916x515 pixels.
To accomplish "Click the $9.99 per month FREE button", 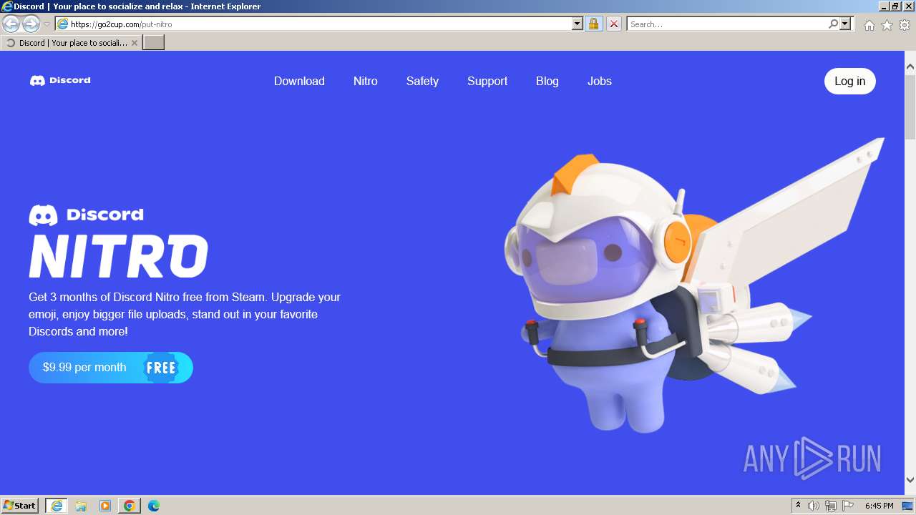I will (x=111, y=368).
